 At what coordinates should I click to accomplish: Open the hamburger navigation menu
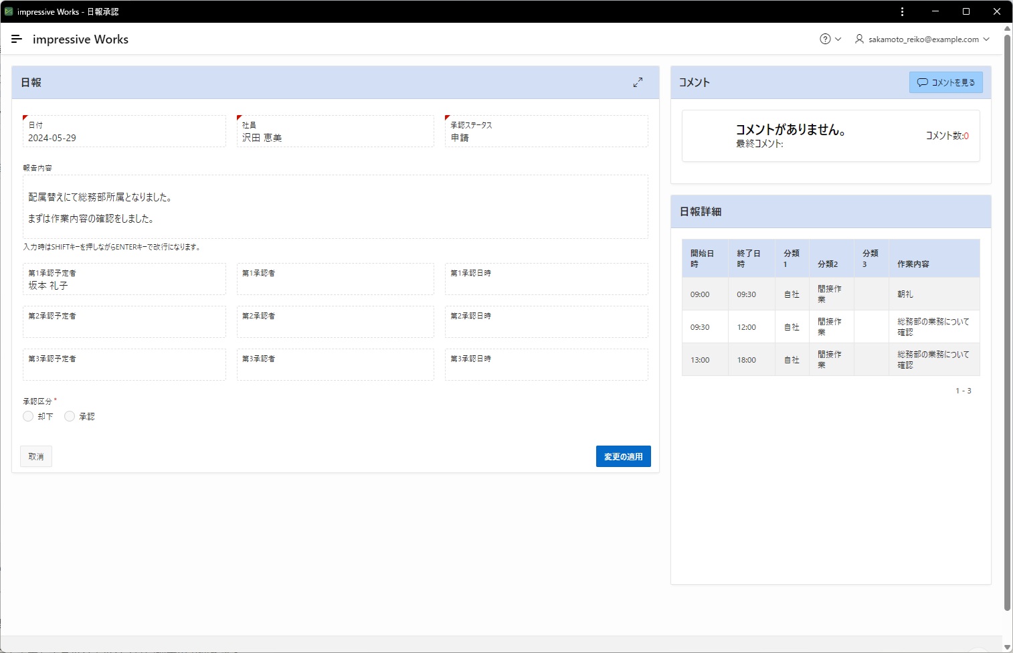(17, 39)
